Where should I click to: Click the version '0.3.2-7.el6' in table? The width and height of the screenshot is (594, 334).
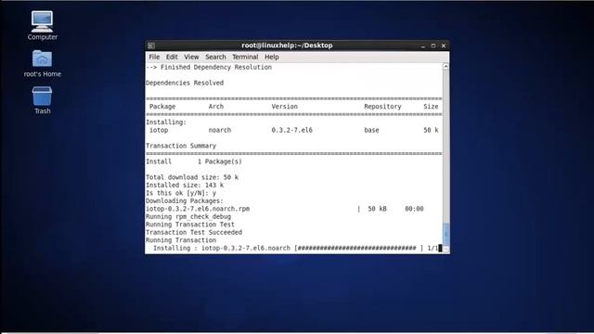(x=291, y=130)
